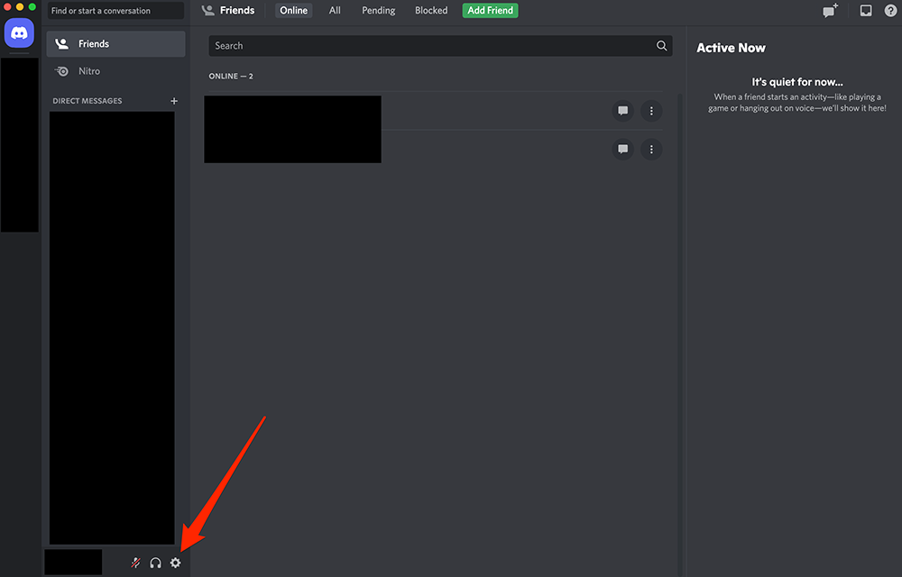Open More options for first friend

(x=651, y=111)
